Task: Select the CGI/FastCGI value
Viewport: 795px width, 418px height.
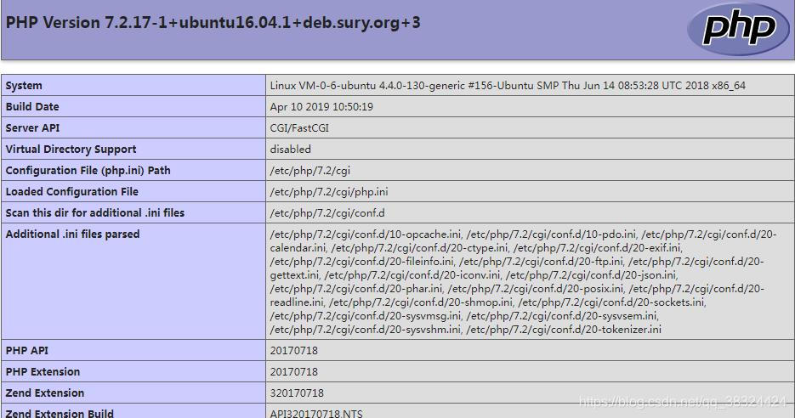Action: click(299, 128)
